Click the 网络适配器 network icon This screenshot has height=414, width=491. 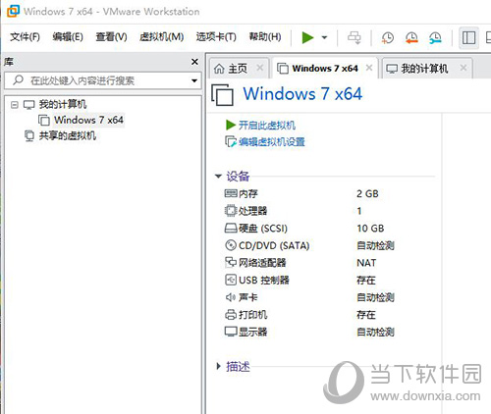coord(231,262)
